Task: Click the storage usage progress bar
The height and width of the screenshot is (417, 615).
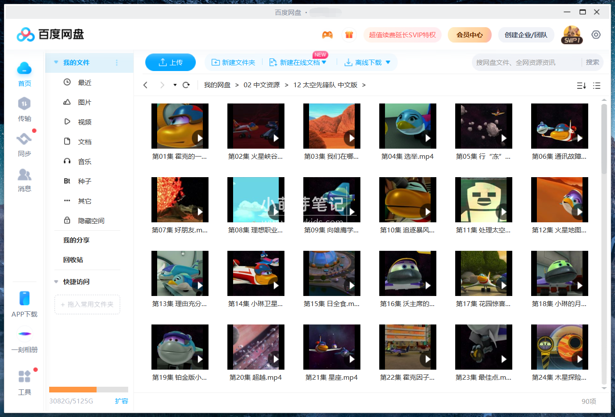Action: 87,389
